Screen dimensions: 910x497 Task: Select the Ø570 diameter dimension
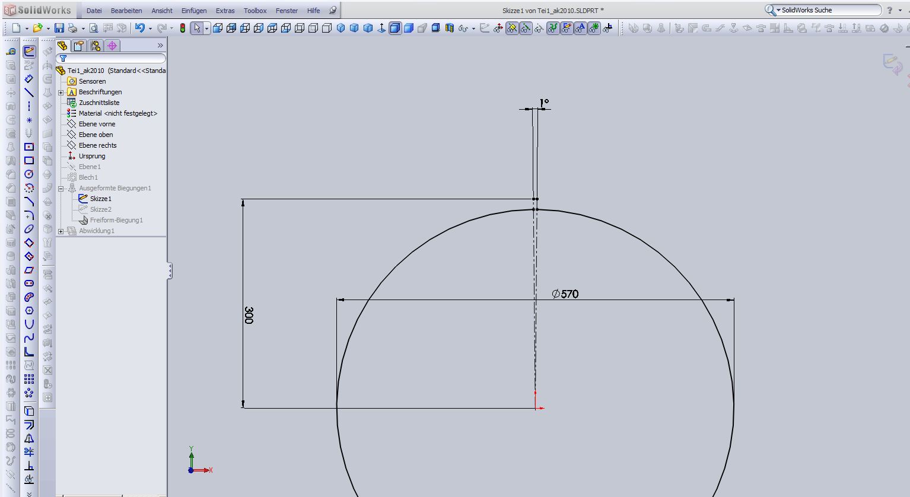tap(565, 294)
